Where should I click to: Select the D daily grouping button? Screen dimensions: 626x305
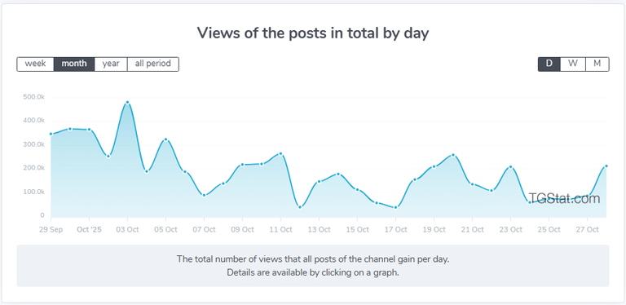(549, 64)
